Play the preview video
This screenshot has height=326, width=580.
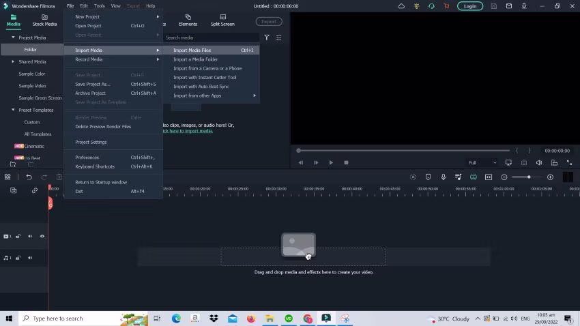(x=331, y=162)
